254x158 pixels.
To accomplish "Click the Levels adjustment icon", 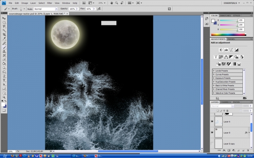I will [x=226, y=50].
